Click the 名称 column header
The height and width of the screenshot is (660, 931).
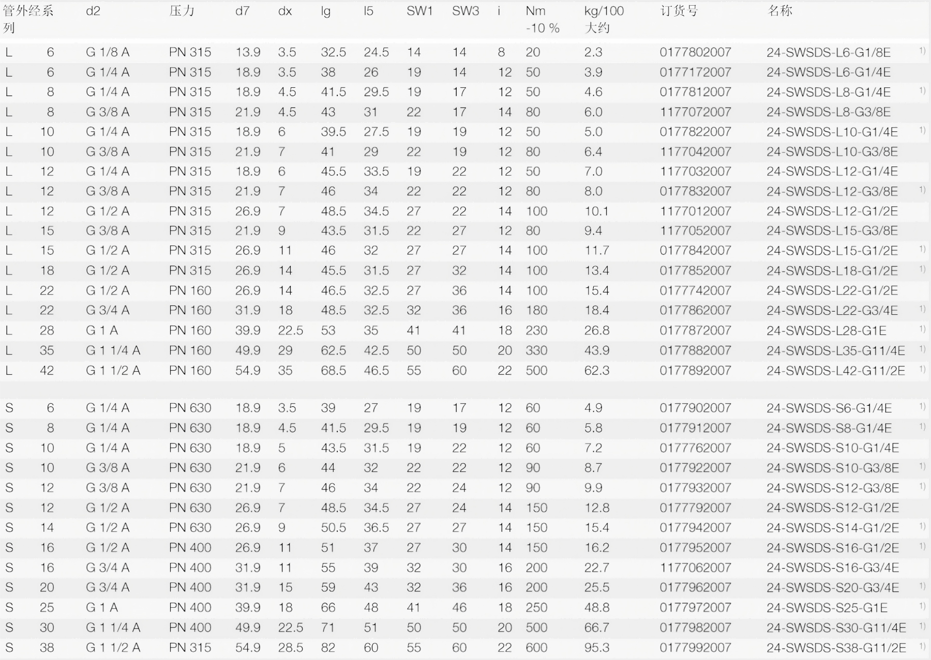click(x=780, y=11)
